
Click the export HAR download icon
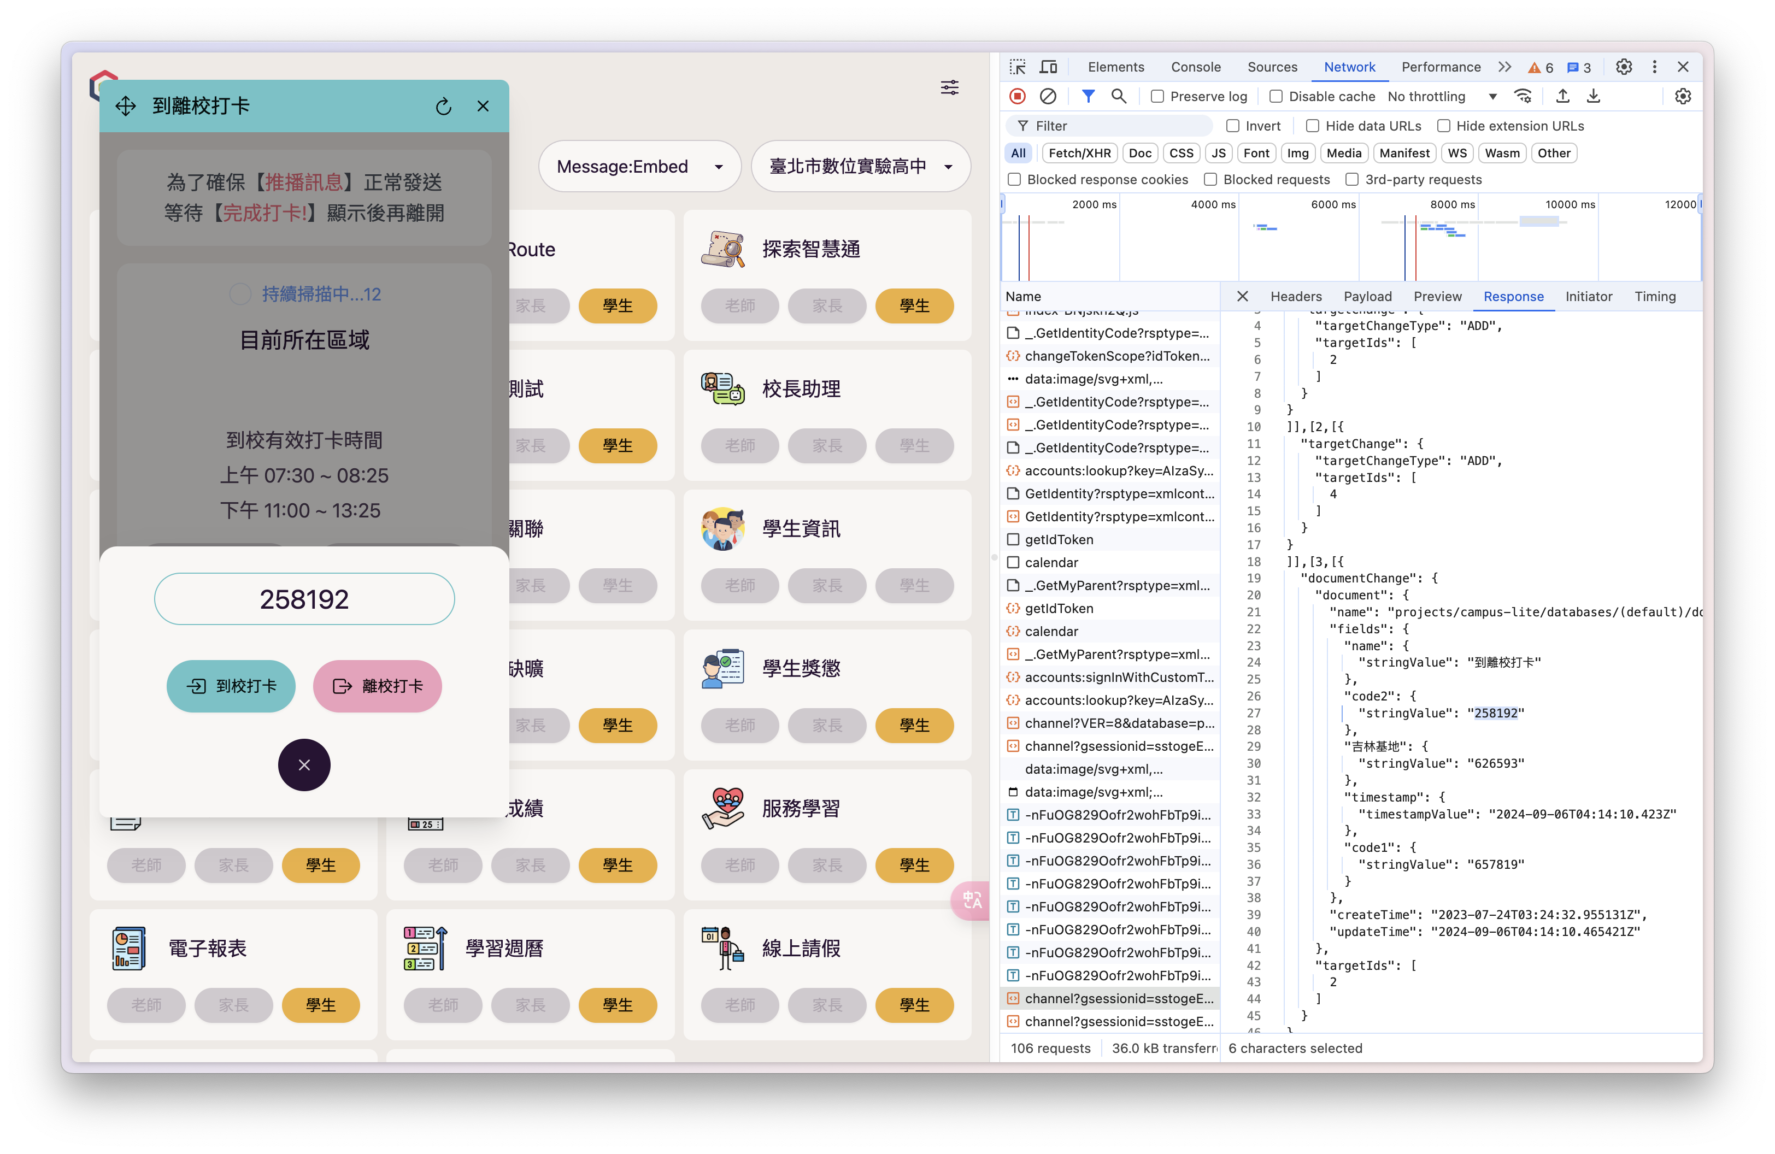[x=1593, y=96]
